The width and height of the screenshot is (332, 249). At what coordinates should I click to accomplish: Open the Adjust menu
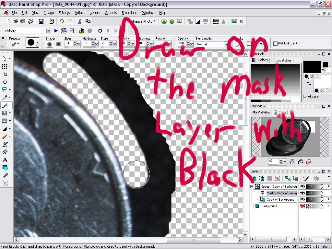[80, 13]
